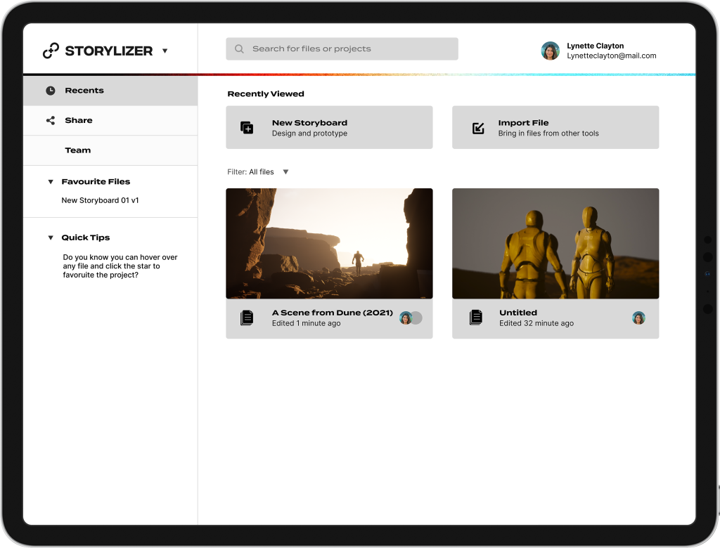Open the Team sidebar item

click(110, 150)
